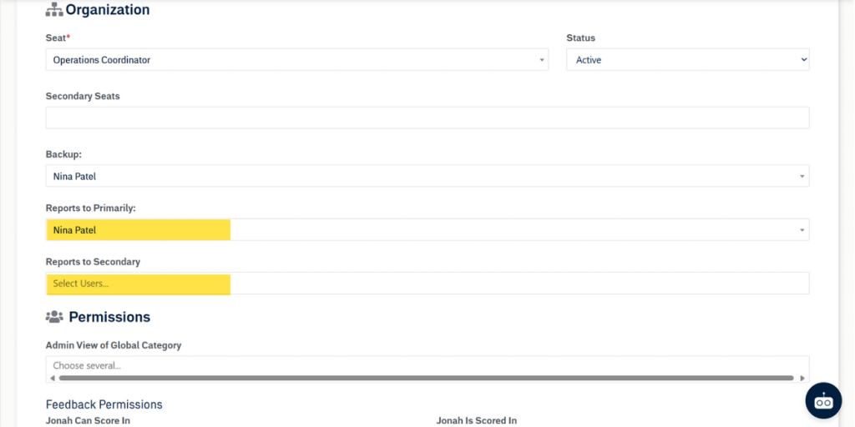Viewport: 855px width, 427px height.
Task: Expand the Backup dropdown arrow
Action: [802, 176]
